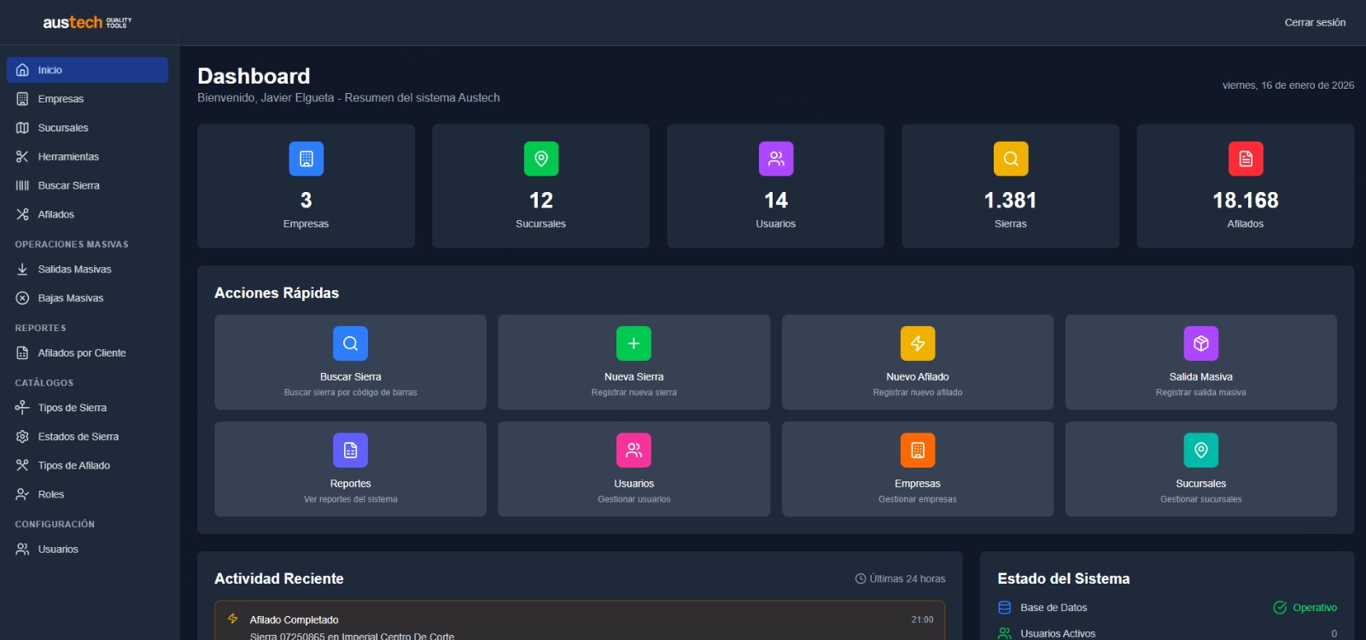The height and width of the screenshot is (640, 1366).
Task: Click the Reportes quick action title
Action: coord(351,484)
